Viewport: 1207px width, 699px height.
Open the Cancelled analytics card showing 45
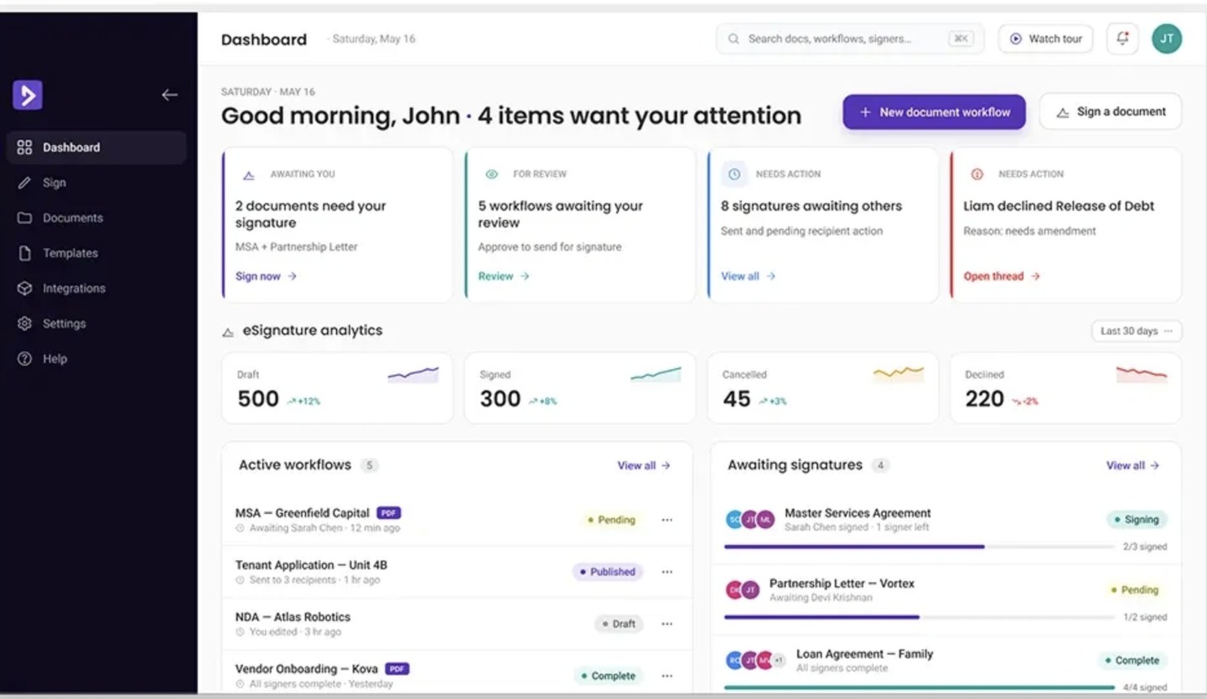(x=823, y=388)
